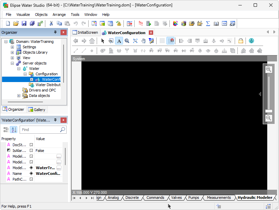The image size is (279, 210).
Task: Open the Arrange menu
Action: pos(59,15)
